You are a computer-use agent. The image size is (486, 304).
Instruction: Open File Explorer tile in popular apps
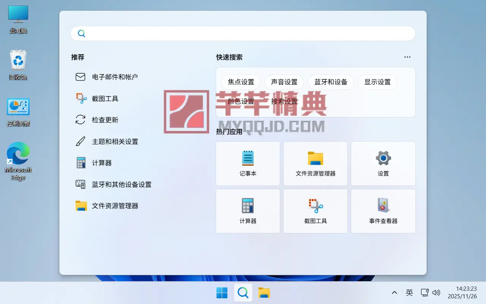tap(316, 163)
